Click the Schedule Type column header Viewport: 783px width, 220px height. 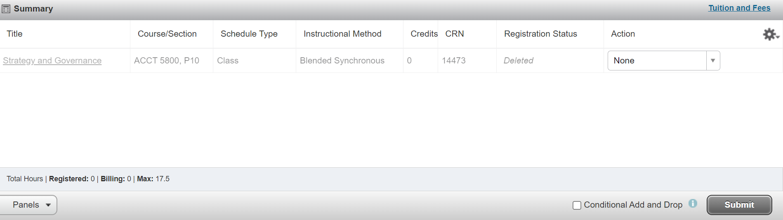coord(249,34)
